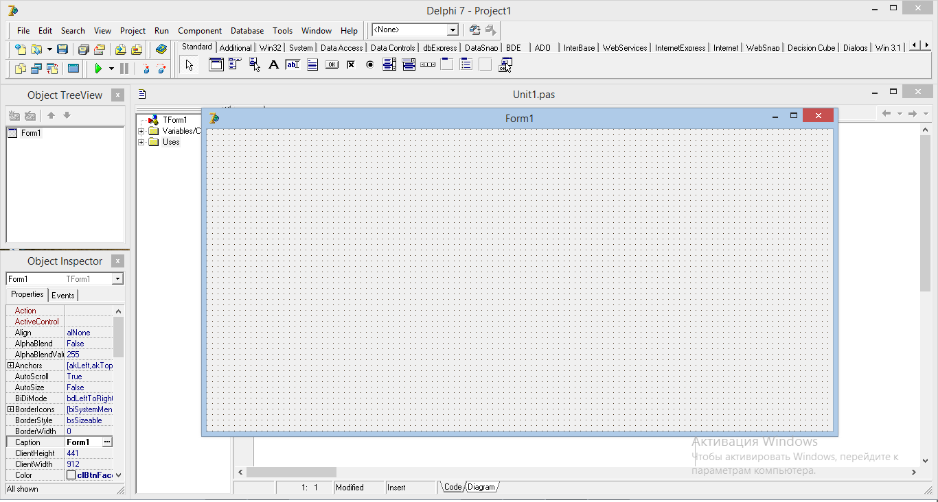Open the Project menu
This screenshot has height=502, width=938.
point(133,31)
